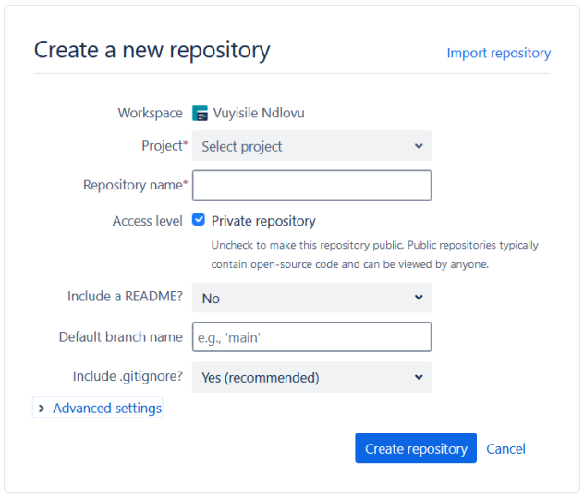Click the Include .gitignore? label

[x=128, y=376]
